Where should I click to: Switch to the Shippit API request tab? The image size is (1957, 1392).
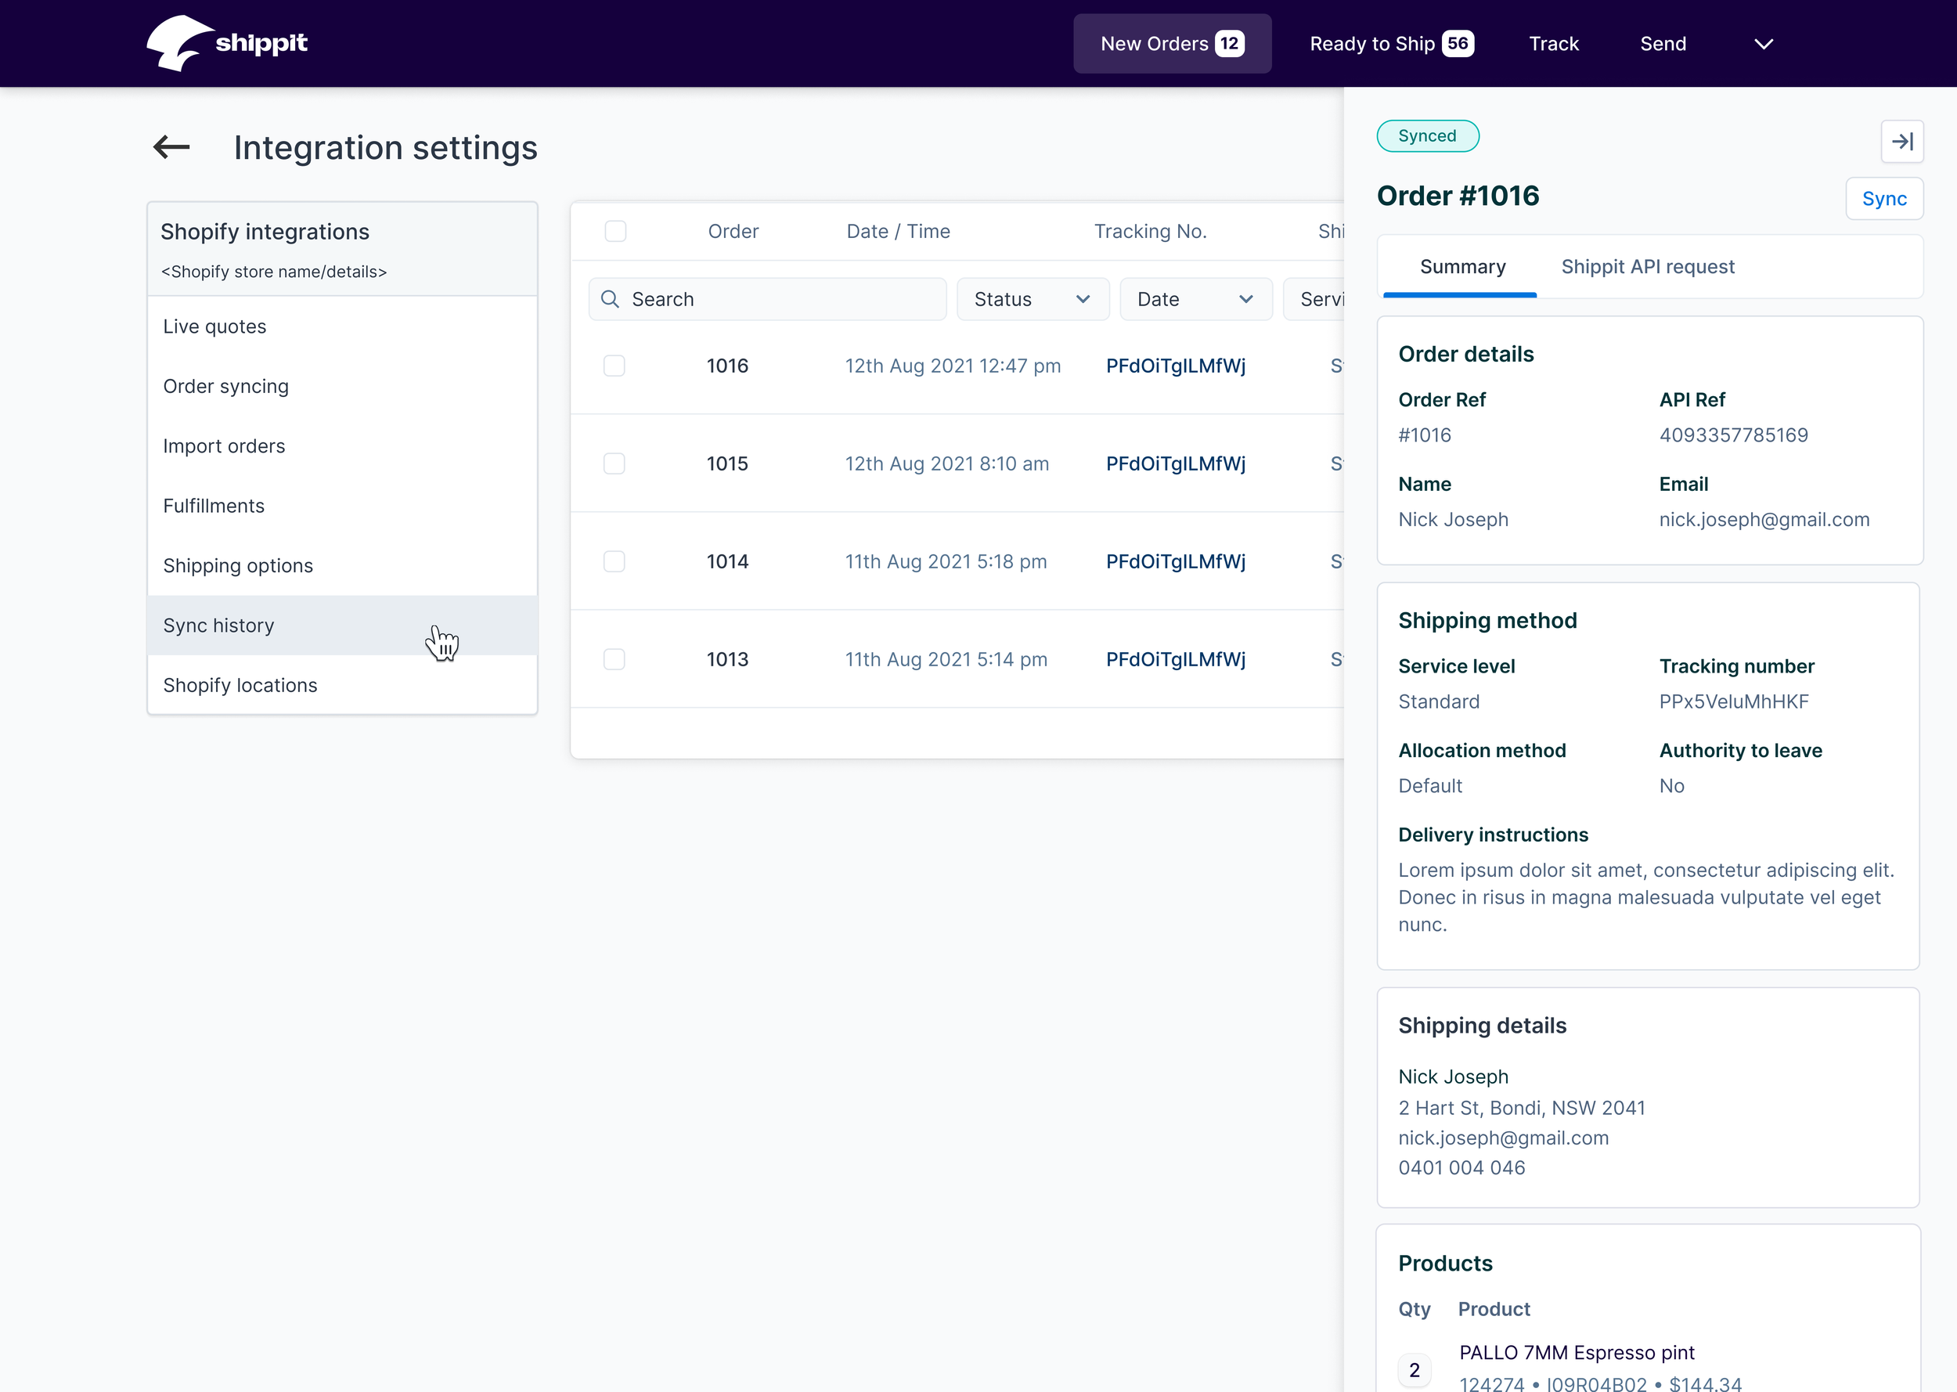(1647, 266)
